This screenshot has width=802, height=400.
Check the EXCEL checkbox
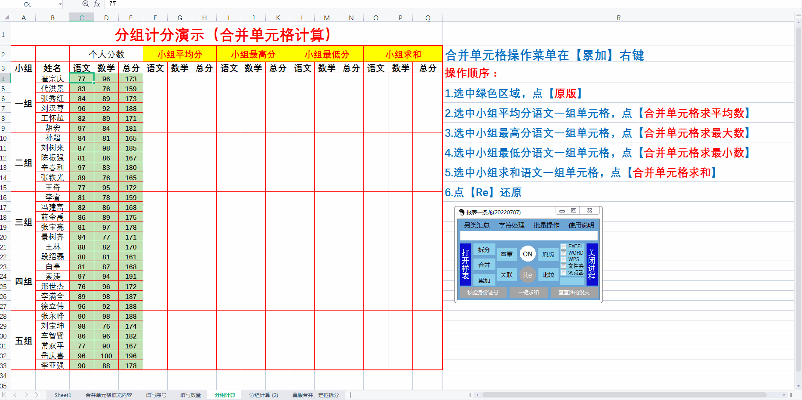(564, 247)
